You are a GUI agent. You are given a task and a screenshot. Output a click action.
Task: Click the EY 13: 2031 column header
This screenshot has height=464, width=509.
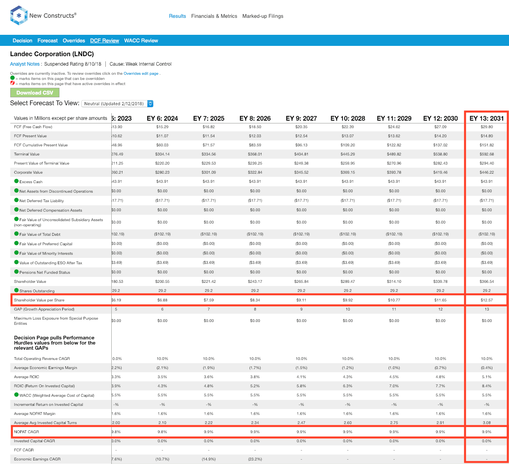(x=487, y=118)
